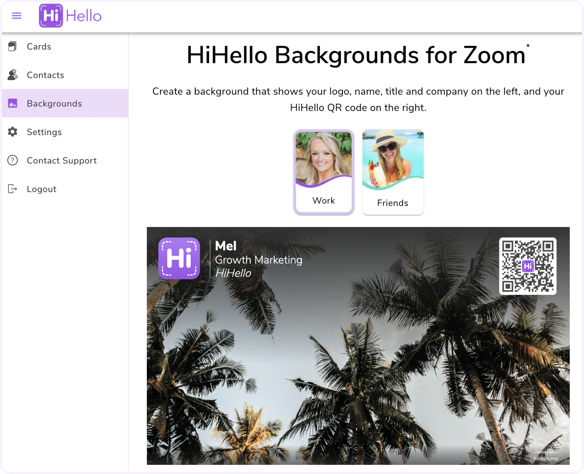This screenshot has height=474, width=584.
Task: Click the asterisk after Zoom heading
Action: (528, 46)
